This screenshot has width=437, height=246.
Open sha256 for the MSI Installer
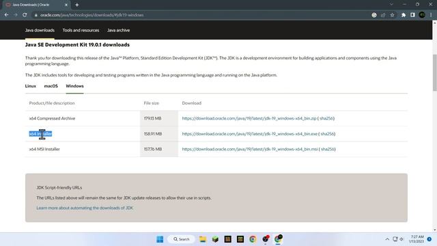pos(328,149)
